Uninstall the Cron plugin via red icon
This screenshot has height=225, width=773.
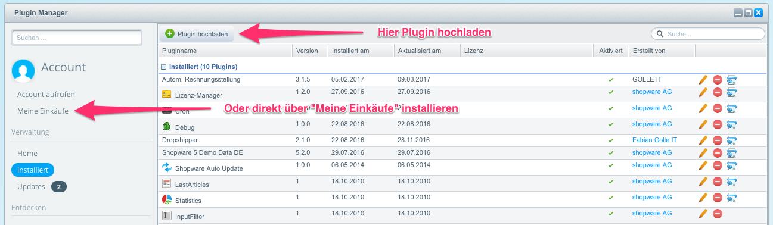718,108
